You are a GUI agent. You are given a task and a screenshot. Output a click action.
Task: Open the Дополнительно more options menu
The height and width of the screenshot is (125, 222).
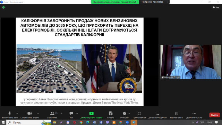pos(194,115)
